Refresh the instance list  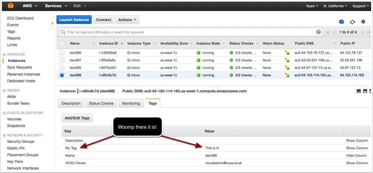coord(352,22)
